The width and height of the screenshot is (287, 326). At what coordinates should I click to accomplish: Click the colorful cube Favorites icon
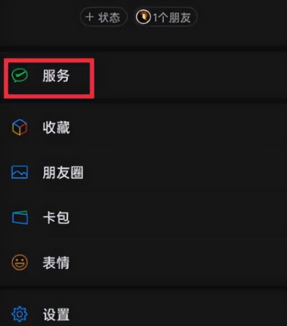pos(20,127)
